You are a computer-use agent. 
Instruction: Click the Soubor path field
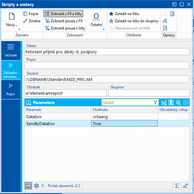[x=107, y=79]
